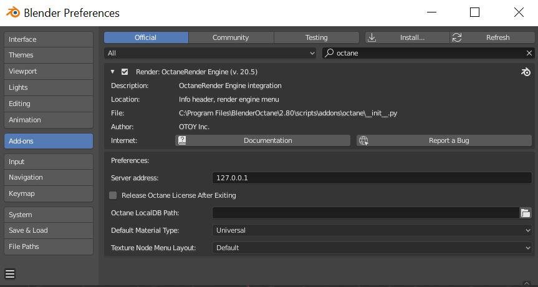
Task: Click the OctaneRender Engine integration description
Action: (230, 85)
